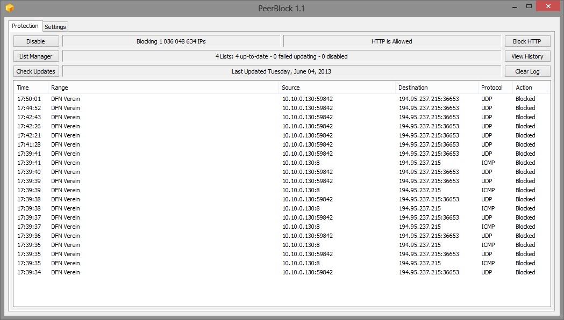
Task: Click the 4 Lists up-to-date status text
Action: tap(282, 56)
